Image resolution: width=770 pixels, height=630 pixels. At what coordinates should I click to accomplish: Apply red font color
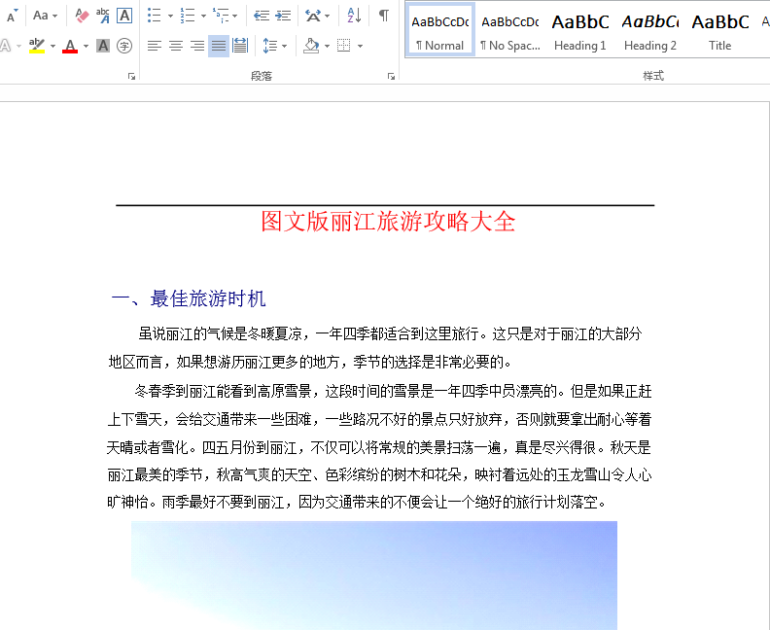tap(70, 46)
